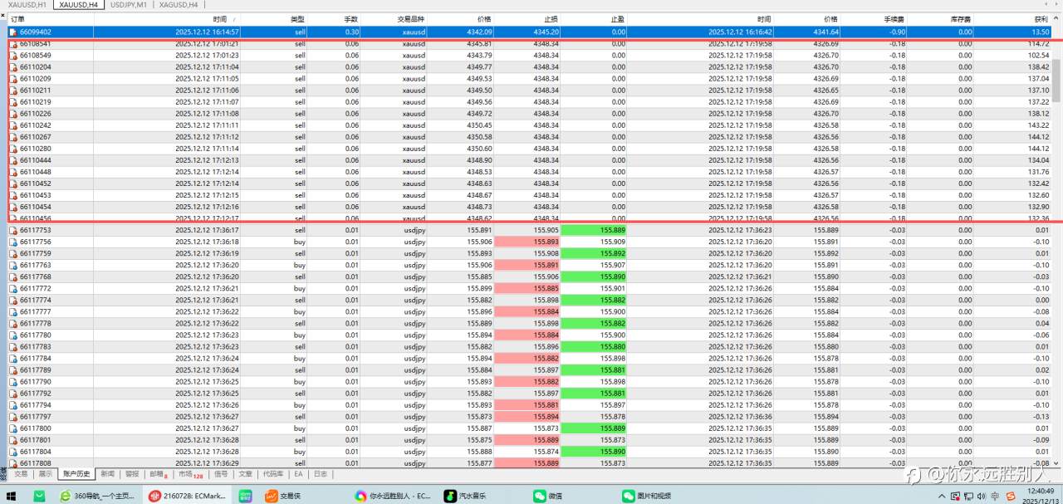Click the order icon for row 66110444

(x=13, y=160)
